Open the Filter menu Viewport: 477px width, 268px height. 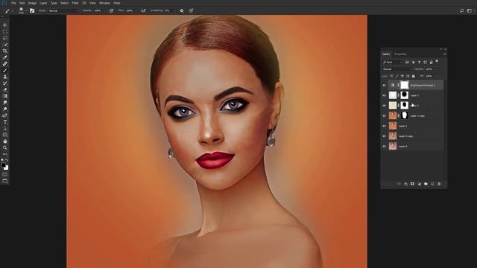(75, 3)
